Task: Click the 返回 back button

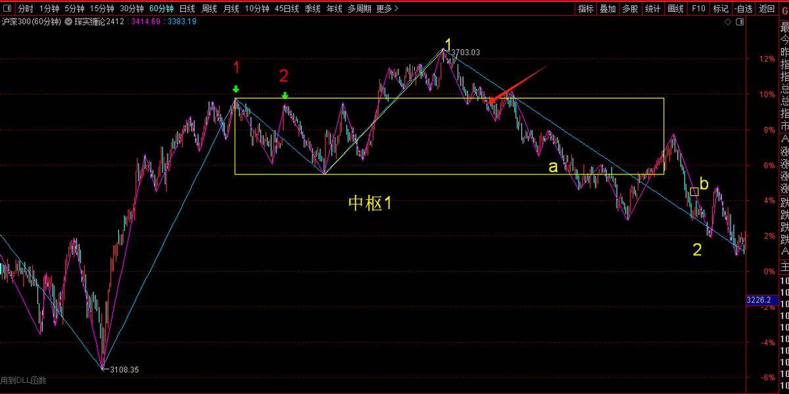Action: pyautogui.click(x=767, y=9)
